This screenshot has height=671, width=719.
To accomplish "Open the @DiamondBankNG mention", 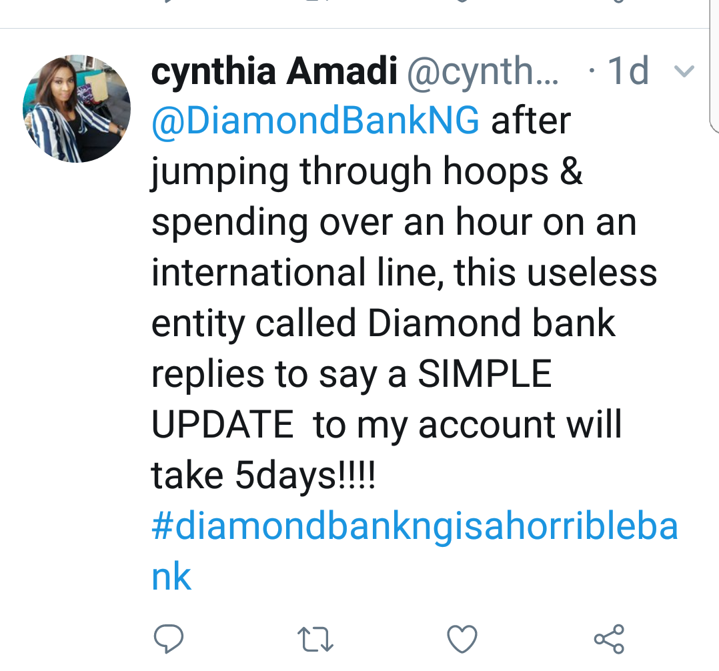I will (315, 121).
